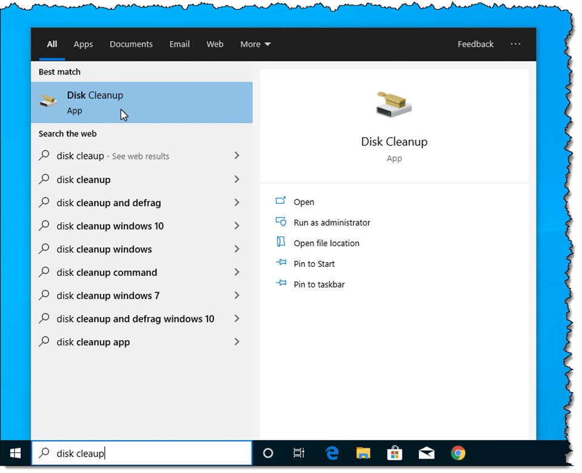Open Cortana circle icon in taskbar

[268, 453]
